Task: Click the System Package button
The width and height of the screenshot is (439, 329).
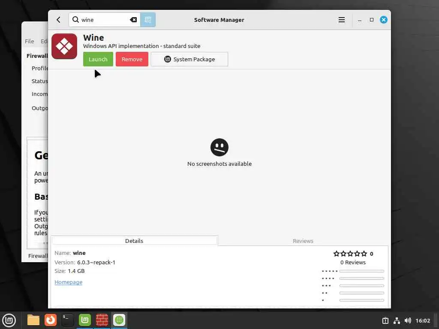Action: click(x=189, y=59)
